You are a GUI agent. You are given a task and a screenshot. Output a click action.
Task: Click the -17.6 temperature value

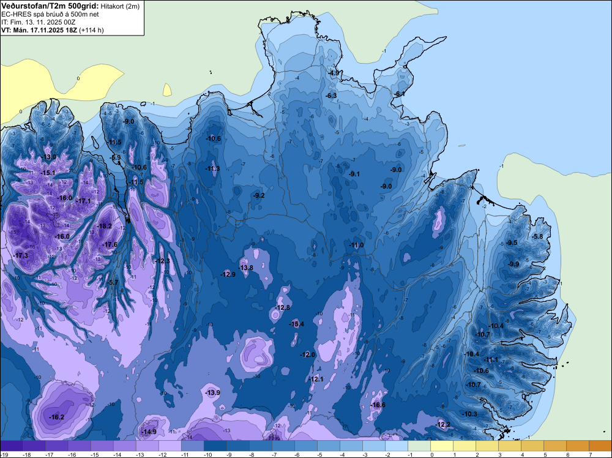pos(110,244)
